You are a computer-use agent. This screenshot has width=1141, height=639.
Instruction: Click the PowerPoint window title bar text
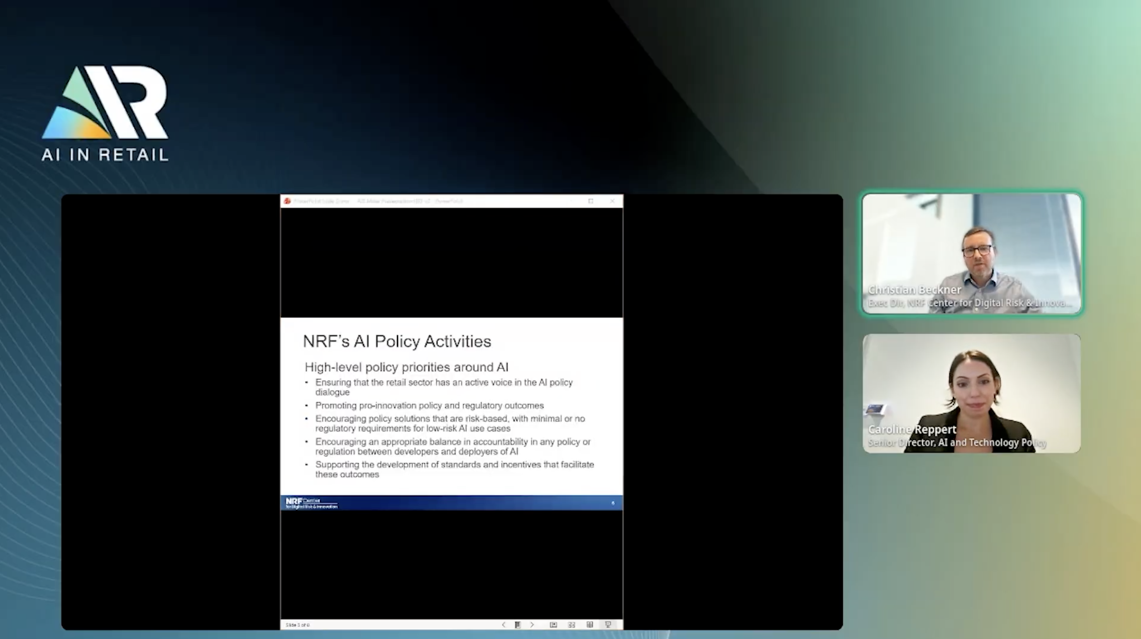pyautogui.click(x=378, y=201)
